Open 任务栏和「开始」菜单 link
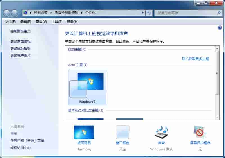 tap(27, 141)
